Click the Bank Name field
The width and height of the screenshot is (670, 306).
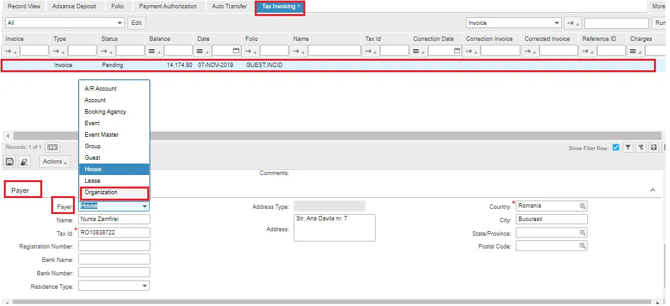114,259
